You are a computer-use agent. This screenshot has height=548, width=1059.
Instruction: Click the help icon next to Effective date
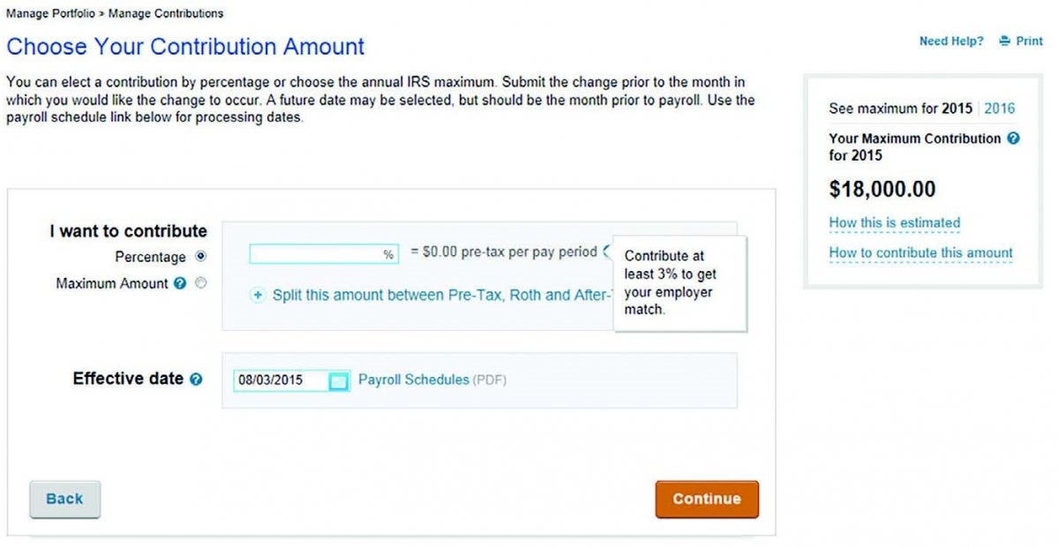tap(196, 379)
